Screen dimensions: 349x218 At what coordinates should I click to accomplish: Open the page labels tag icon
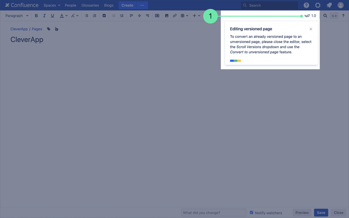tap(49, 29)
